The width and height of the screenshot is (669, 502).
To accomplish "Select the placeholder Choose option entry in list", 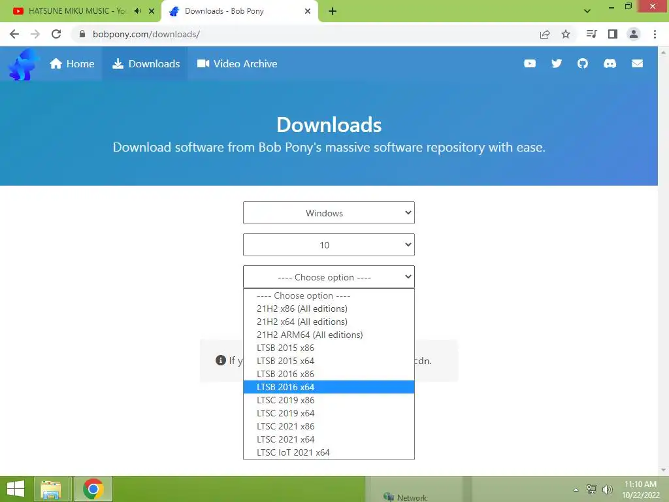I will click(329, 296).
